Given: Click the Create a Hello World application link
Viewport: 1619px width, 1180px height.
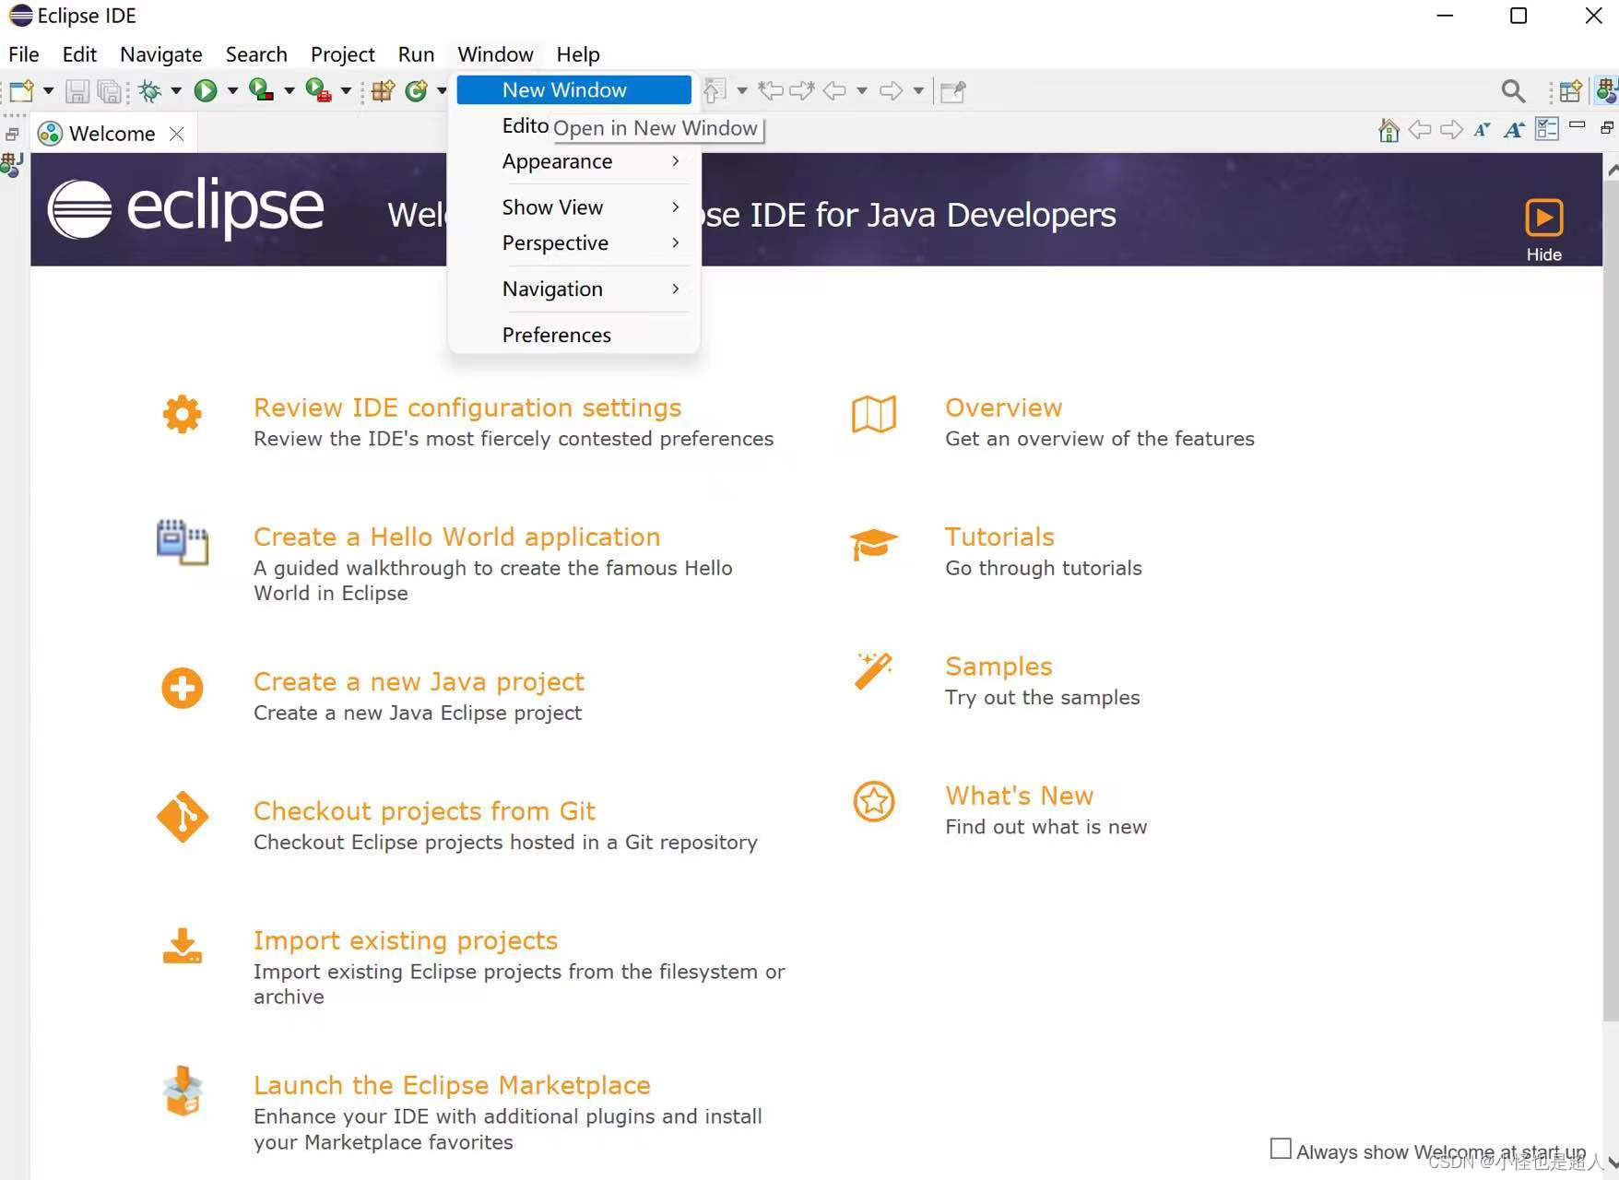Looking at the screenshot, I should [x=456, y=536].
